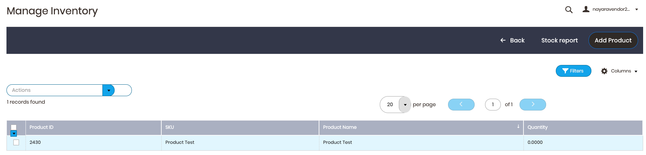This screenshot has height=155, width=646.
Task: Click the Filters button
Action: pos(573,71)
